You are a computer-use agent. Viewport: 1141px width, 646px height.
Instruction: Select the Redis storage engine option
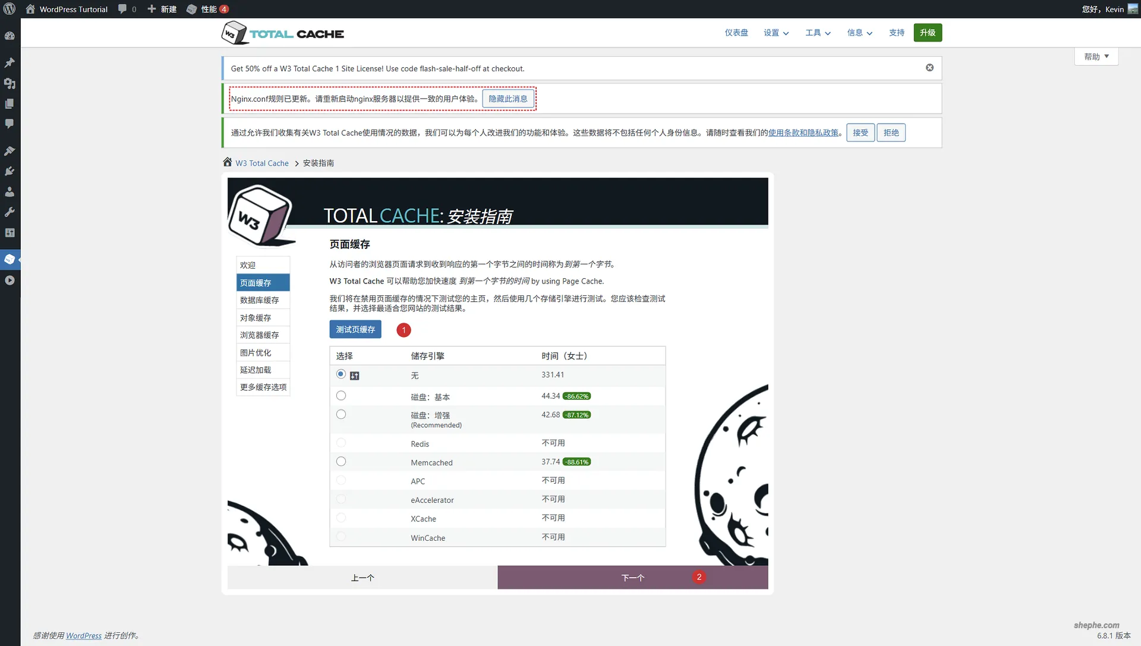tap(341, 443)
